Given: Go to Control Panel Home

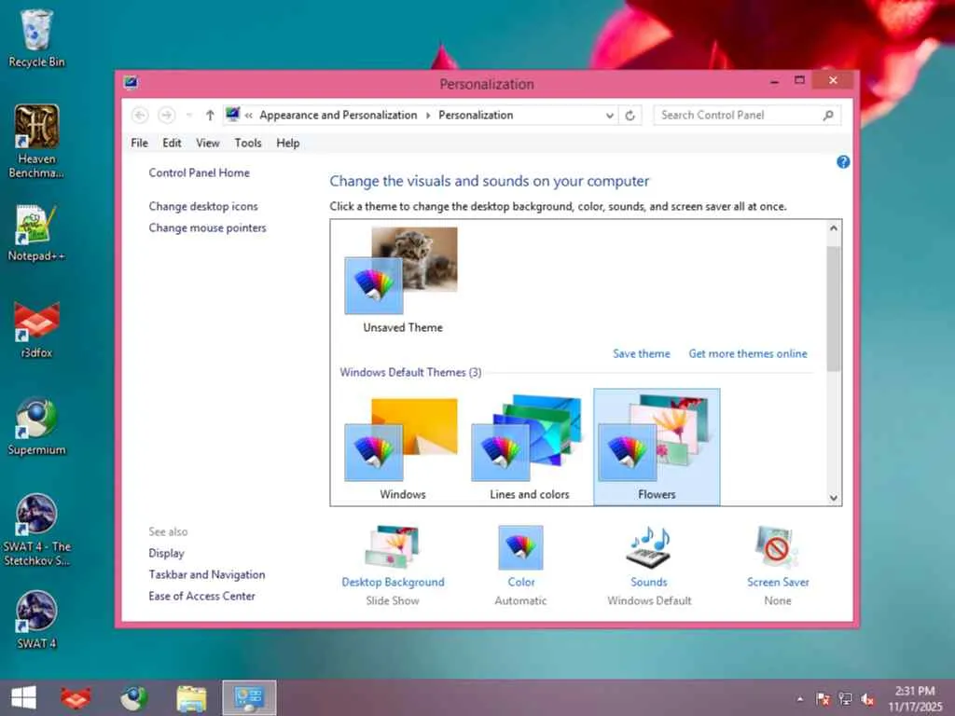Looking at the screenshot, I should (200, 172).
